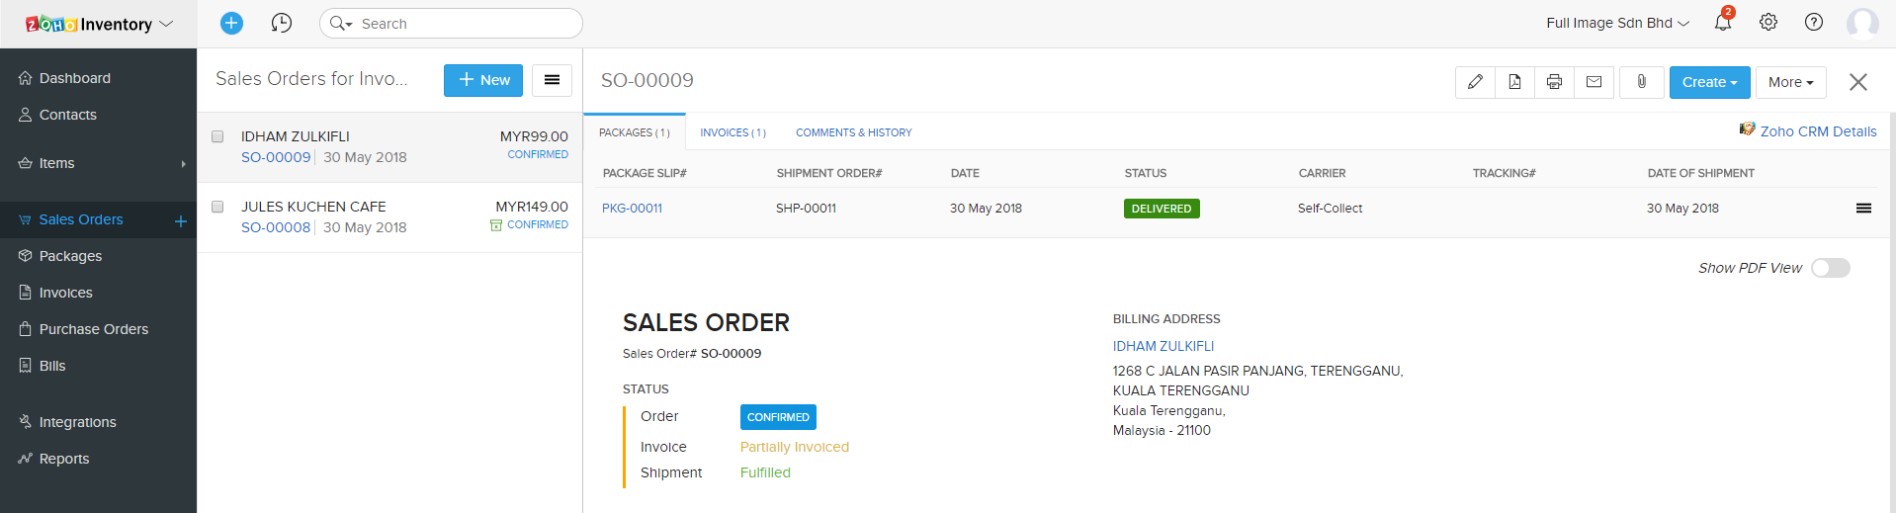Check the IDHAM ZULKIFLI order checkbox

217,136
